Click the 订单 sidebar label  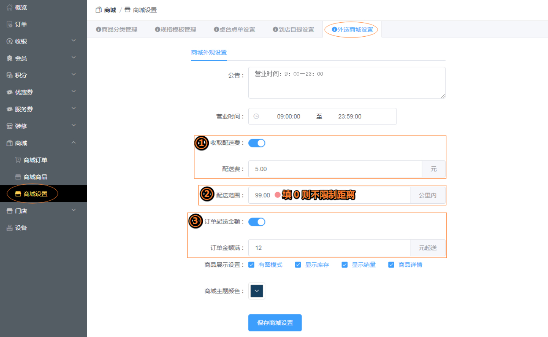(21, 25)
